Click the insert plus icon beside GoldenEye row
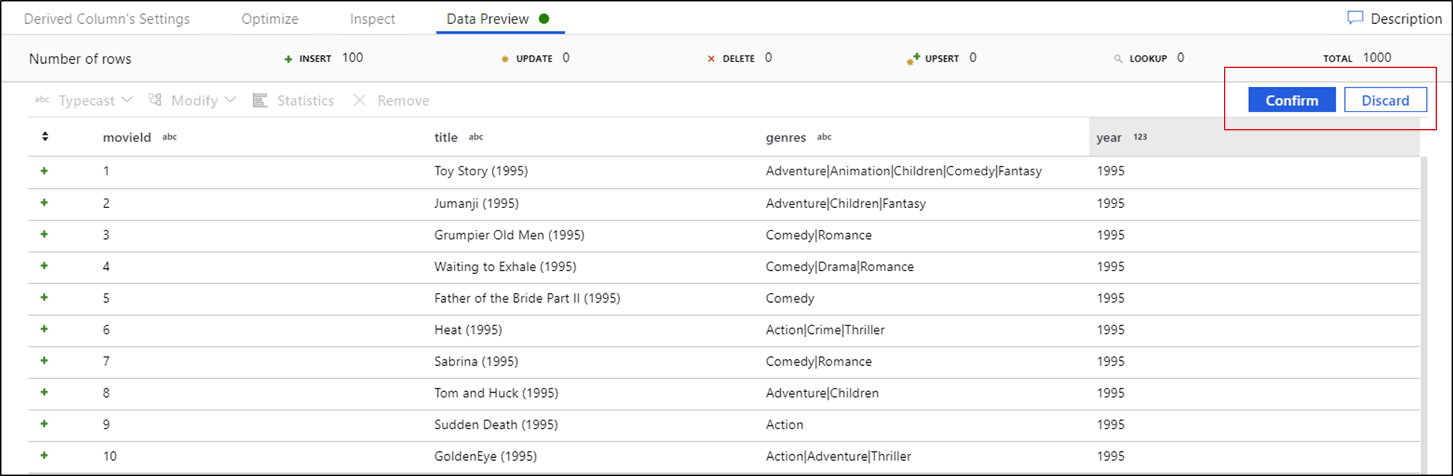 44,456
